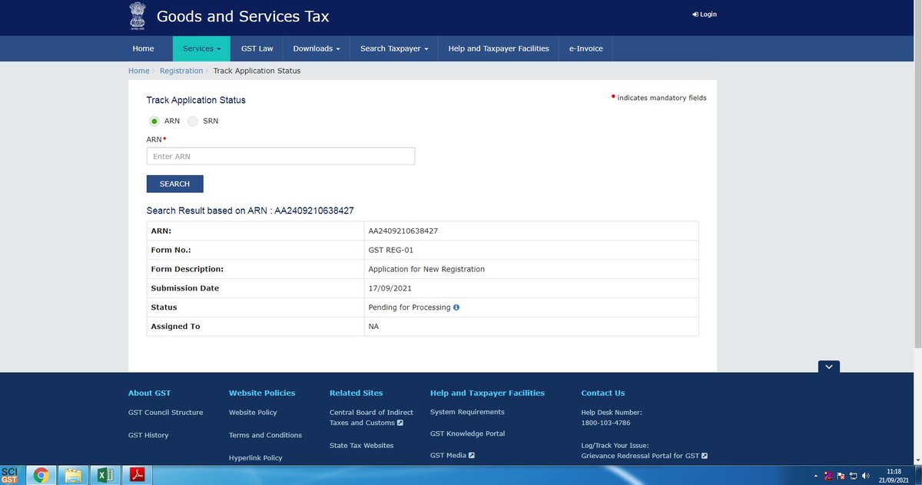Screen dimensions: 922x485
Task: Open the GST History footer link
Action: click(148, 435)
